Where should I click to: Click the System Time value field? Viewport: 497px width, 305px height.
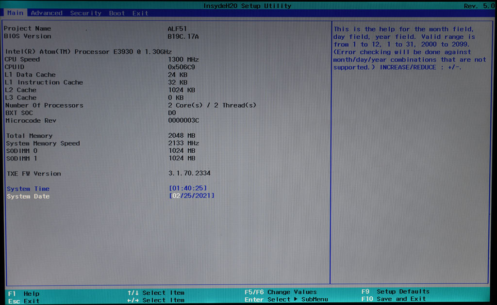[x=188, y=188]
